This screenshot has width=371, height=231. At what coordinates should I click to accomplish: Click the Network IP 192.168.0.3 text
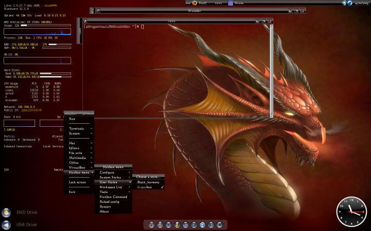click(26, 107)
